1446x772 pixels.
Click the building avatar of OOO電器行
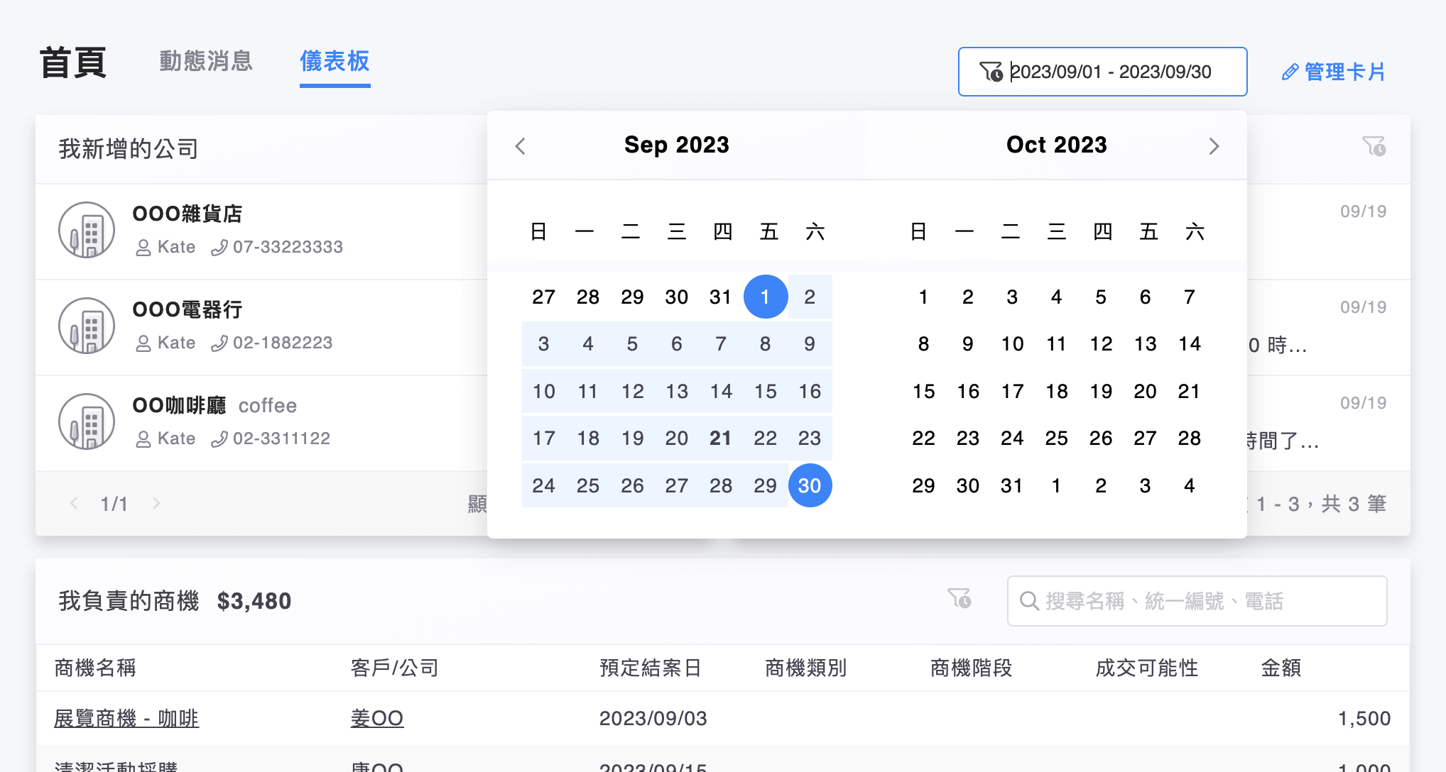pos(87,326)
